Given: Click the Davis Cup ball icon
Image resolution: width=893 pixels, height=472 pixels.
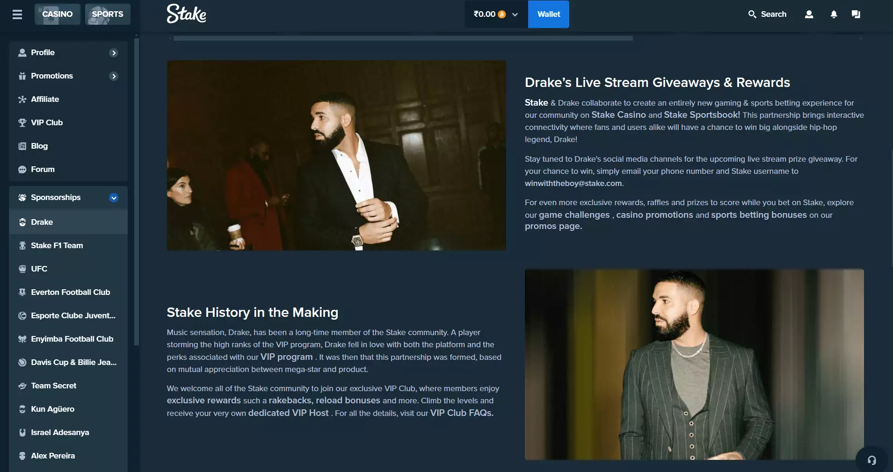Looking at the screenshot, I should (22, 363).
